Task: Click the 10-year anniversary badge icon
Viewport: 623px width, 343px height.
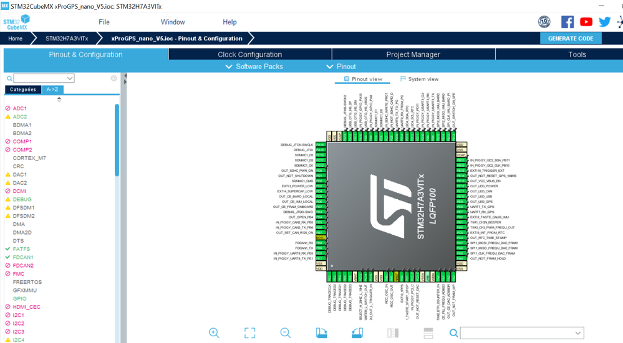Action: 544,22
